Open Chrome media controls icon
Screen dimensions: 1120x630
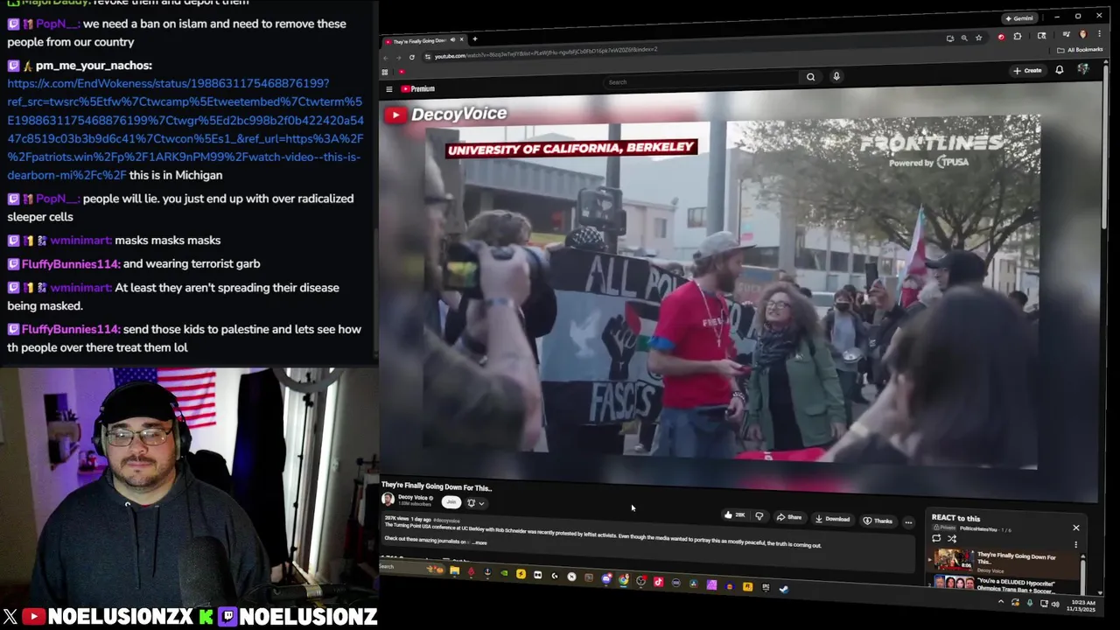(1065, 34)
